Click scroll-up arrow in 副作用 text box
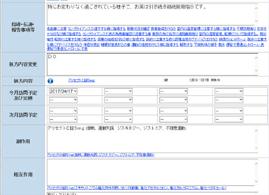Viewport: 269px width, 195px height. tap(256, 131)
